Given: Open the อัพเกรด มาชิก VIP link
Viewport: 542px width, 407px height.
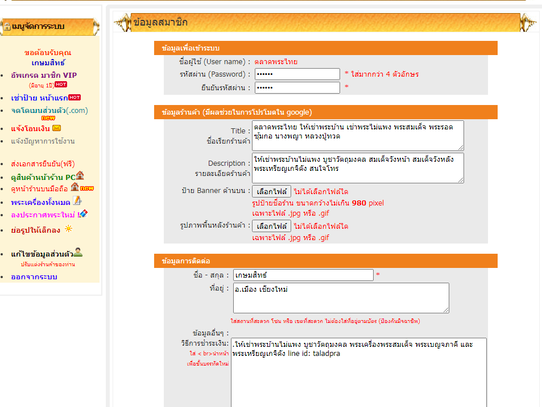Looking at the screenshot, I should 44,75.
